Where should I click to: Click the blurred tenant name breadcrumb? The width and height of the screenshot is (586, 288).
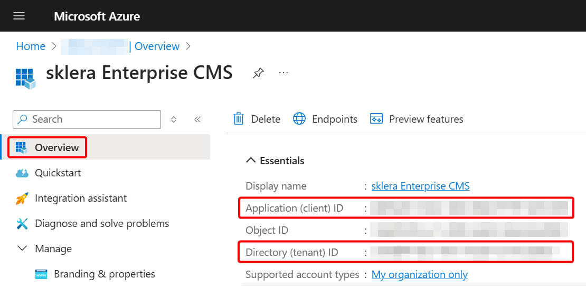[x=94, y=46]
